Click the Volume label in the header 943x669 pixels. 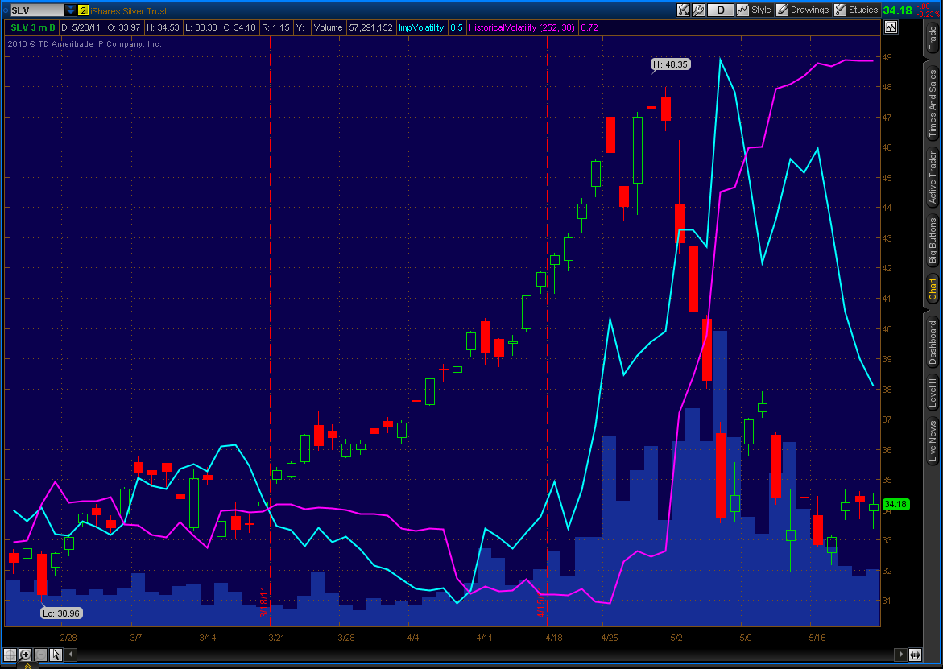coord(328,27)
